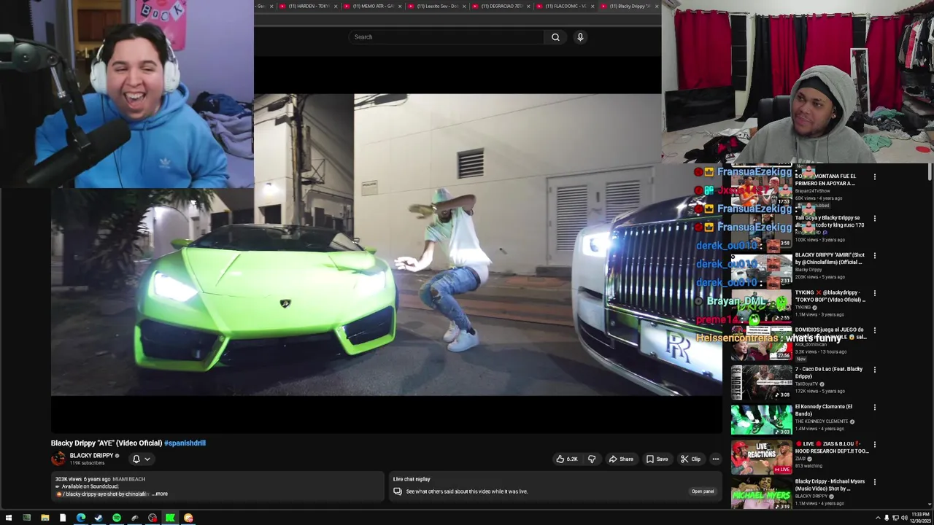Open options for El Kennedy Clemente video
This screenshot has width=934, height=525.
pyautogui.click(x=875, y=407)
